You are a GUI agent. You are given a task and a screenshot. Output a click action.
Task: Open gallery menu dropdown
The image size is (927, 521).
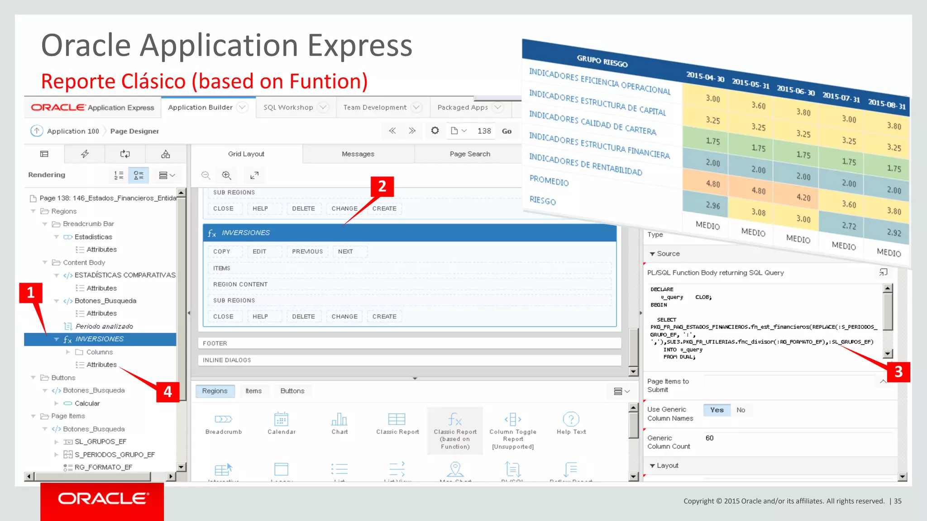coord(622,391)
